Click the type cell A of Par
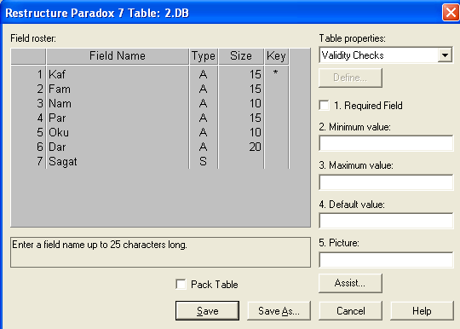Image resolution: width=460 pixels, height=329 pixels. point(204,118)
